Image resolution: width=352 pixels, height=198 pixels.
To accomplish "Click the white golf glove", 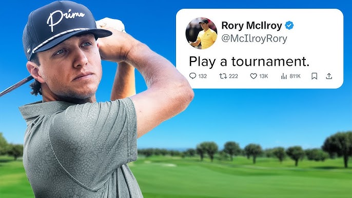I will pyautogui.click(x=110, y=24).
